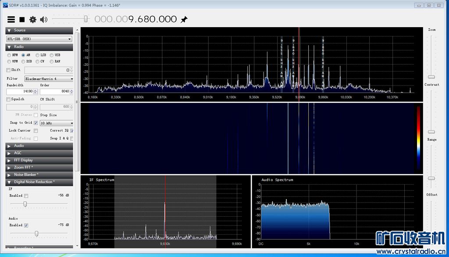The width and height of the screenshot is (449, 257).
Task: Disable the Audio noise reduction Enabled checkbox
Action: [26, 225]
